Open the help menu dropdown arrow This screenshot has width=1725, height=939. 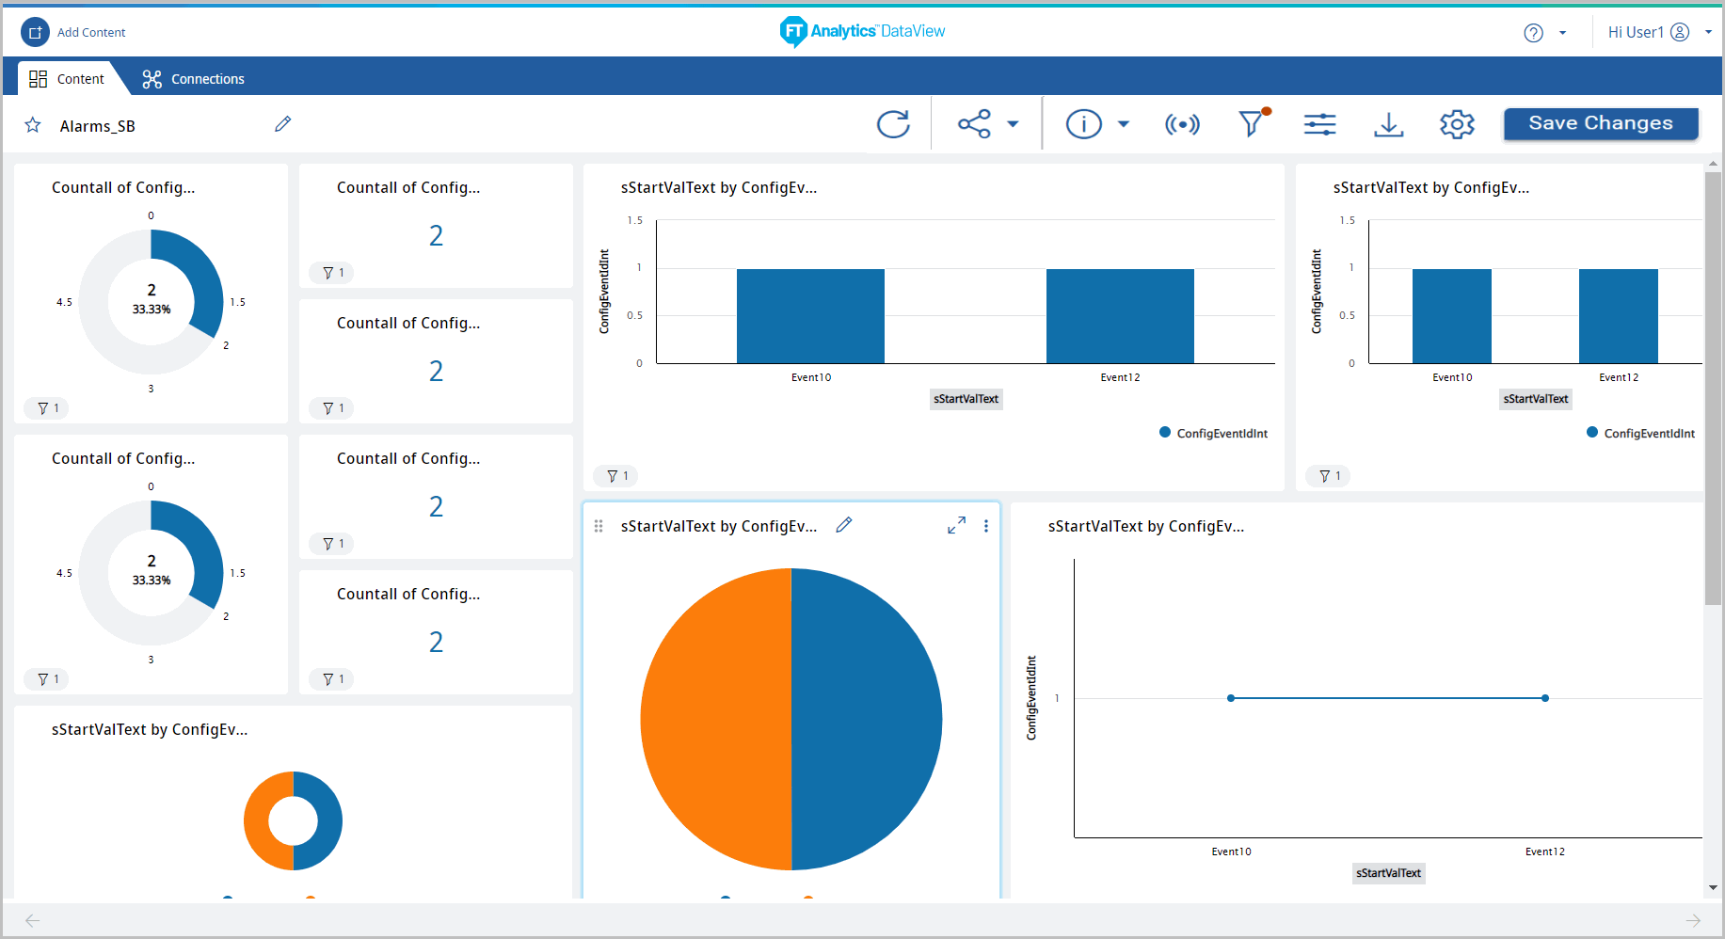(1562, 33)
